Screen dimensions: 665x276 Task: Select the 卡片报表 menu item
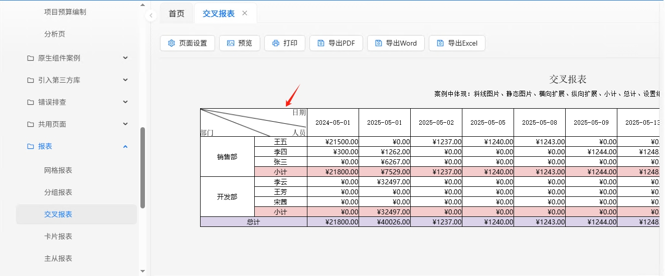tap(58, 236)
